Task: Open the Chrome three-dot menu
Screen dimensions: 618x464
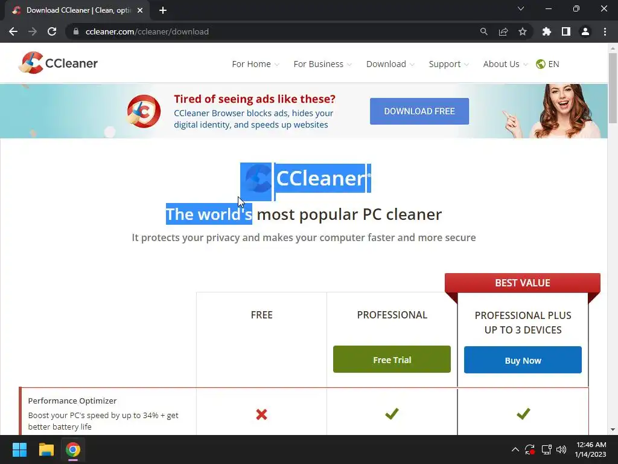Action: (x=605, y=31)
